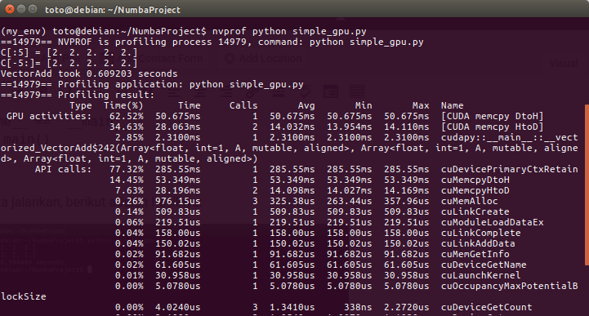Close the terminal window
Screen dimensions: 589x316
tap(10, 9)
